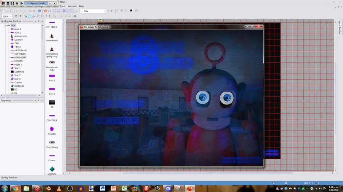The width and height of the screenshot is (343, 192).
Task: Open the Layers Toolbar side tab
Action: point(340,27)
